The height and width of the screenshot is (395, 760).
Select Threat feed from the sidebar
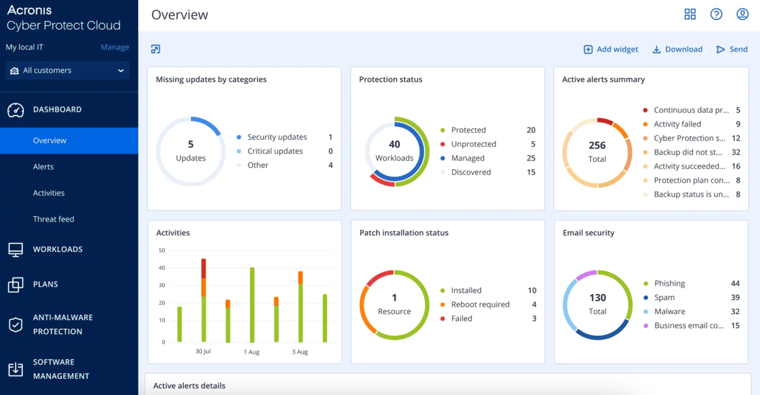(x=54, y=219)
